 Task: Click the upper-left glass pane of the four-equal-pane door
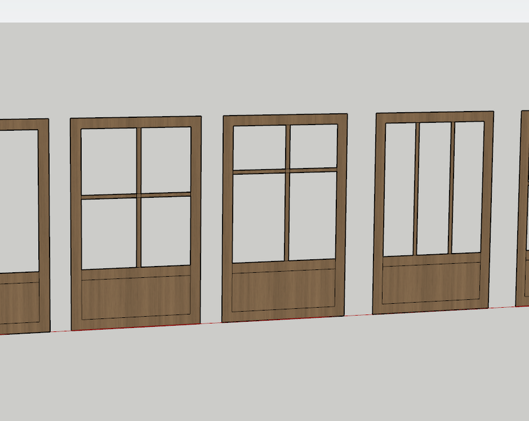(108, 161)
